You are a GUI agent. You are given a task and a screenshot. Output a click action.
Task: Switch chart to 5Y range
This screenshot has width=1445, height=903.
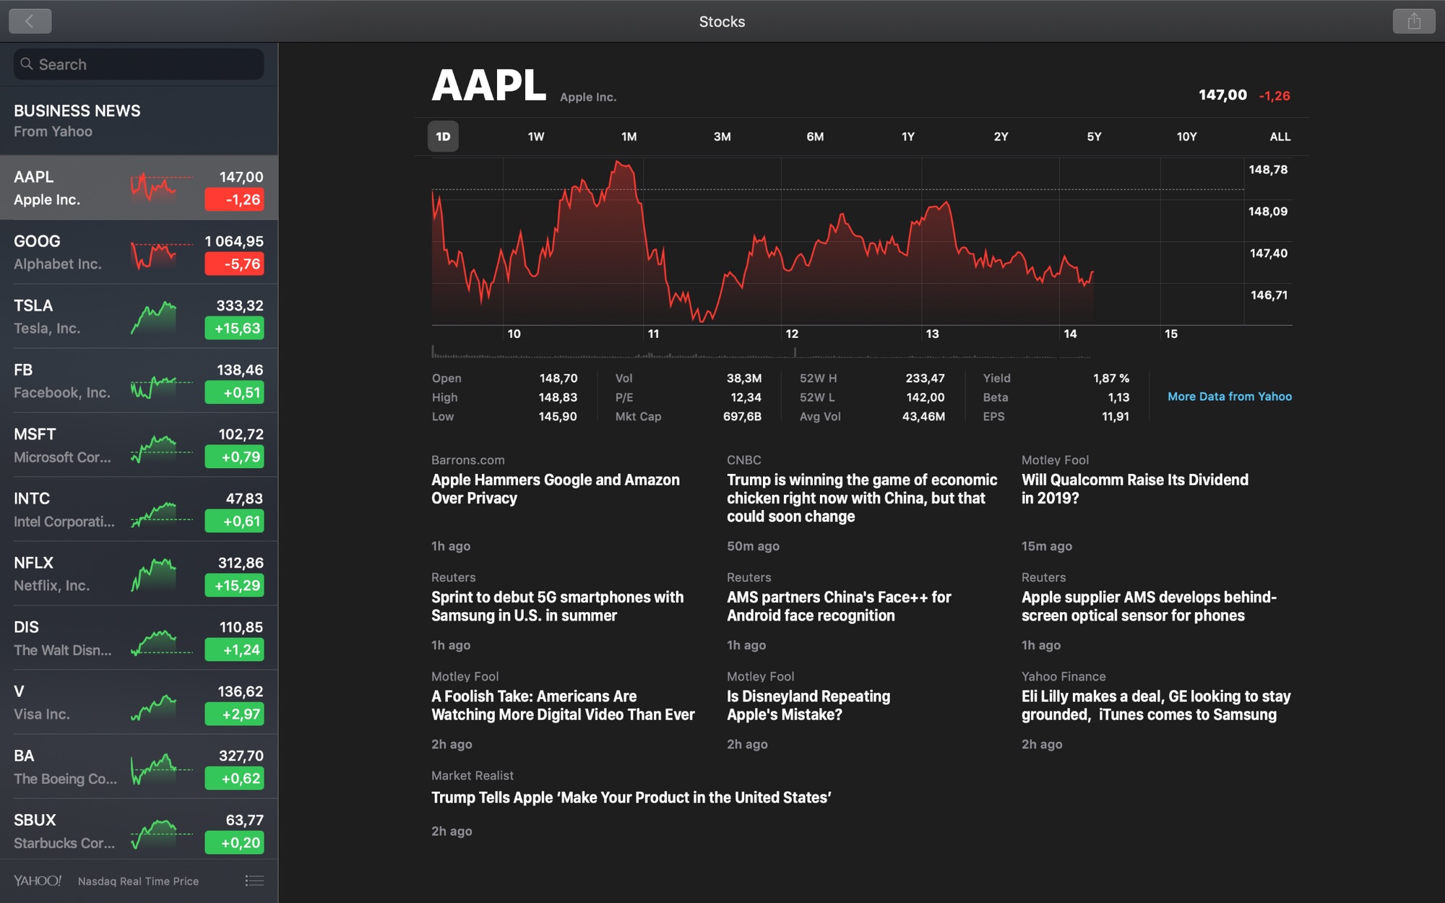point(1094,137)
